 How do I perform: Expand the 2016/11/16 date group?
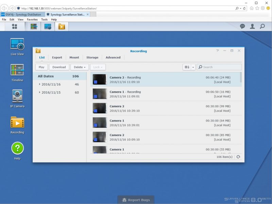[40, 84]
